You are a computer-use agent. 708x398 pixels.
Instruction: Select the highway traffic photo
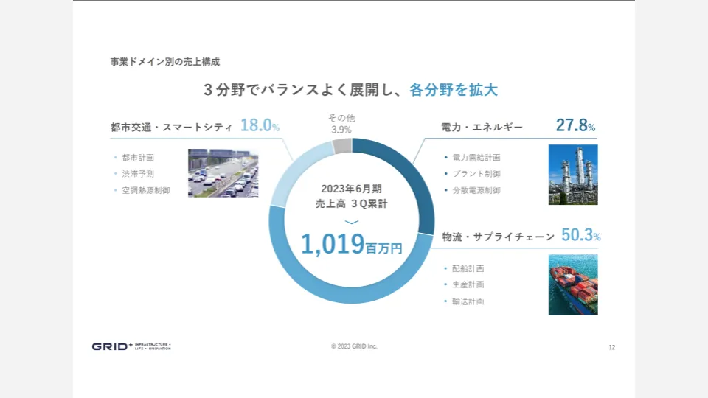click(223, 173)
